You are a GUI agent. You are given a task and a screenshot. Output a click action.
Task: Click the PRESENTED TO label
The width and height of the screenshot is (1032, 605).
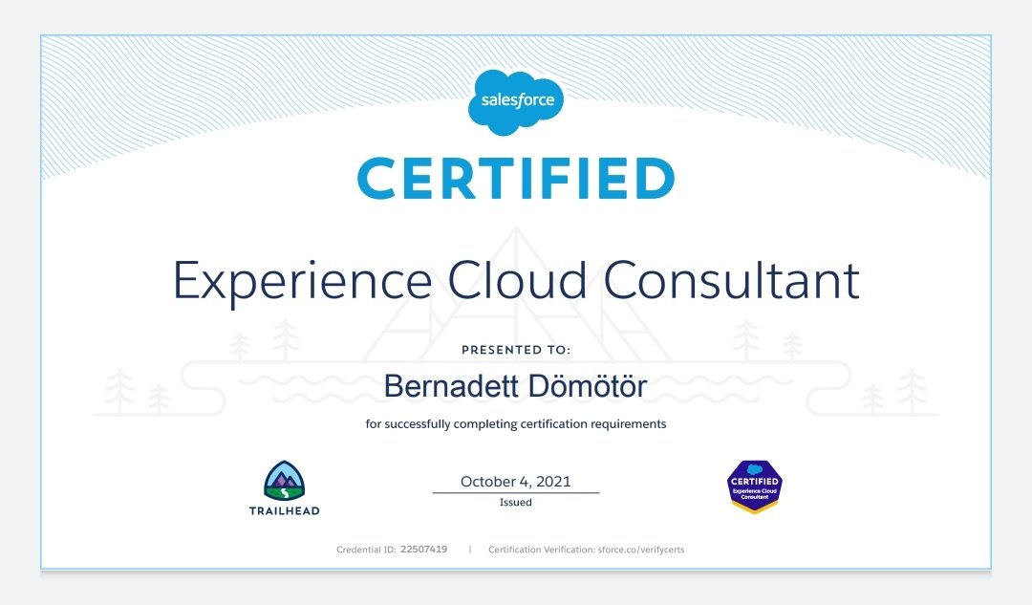point(516,350)
